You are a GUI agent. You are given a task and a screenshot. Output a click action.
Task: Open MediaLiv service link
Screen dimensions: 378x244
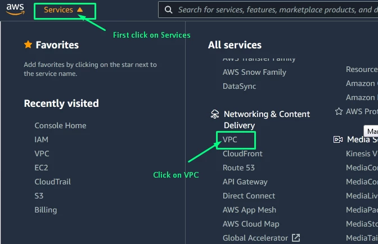click(x=362, y=196)
